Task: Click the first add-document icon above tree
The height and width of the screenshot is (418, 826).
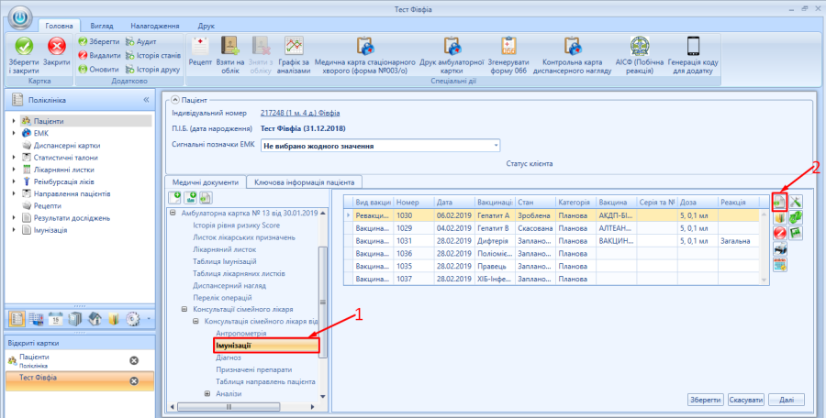Action: click(175, 197)
